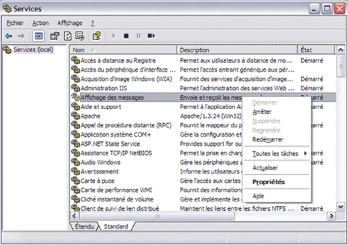The height and width of the screenshot is (245, 348).
Task: Click gear icon of Administration IIS
Action: click(76, 88)
